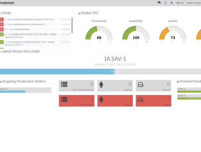The image size is (201, 152).
Task: Click the Total Finished Products label
Action: coord(83,90)
